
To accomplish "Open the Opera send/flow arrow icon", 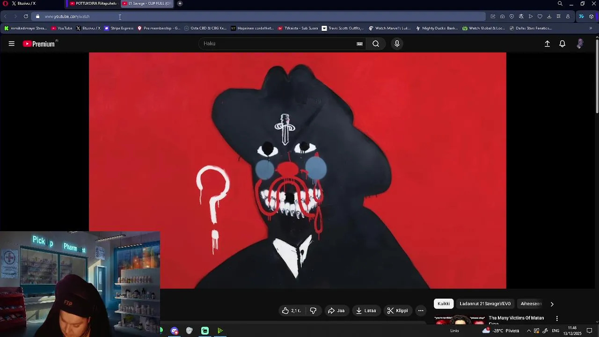I will 530,16.
